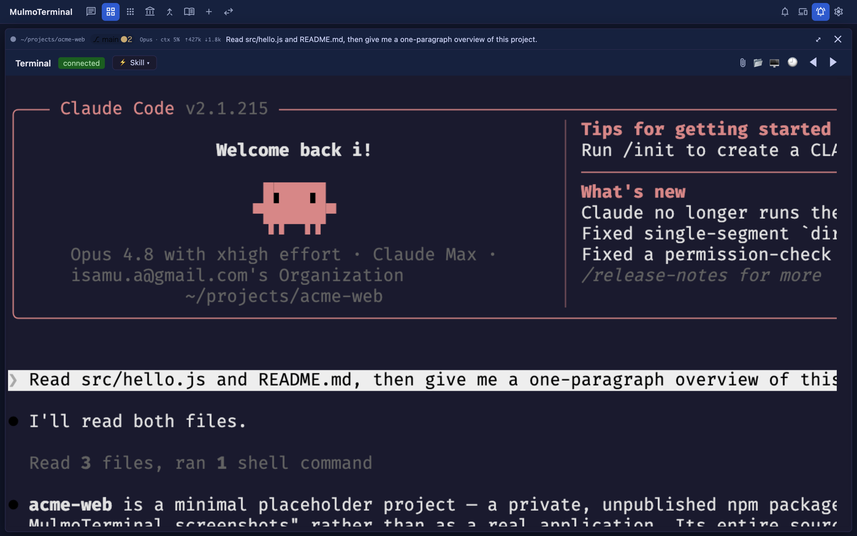The width and height of the screenshot is (857, 536).
Task: Click the Terminal panel label
Action: [33, 63]
